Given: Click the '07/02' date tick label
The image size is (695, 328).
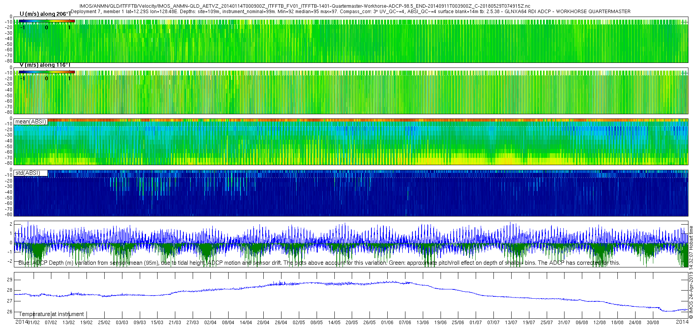Looking at the screenshot, I should pos(51,323).
